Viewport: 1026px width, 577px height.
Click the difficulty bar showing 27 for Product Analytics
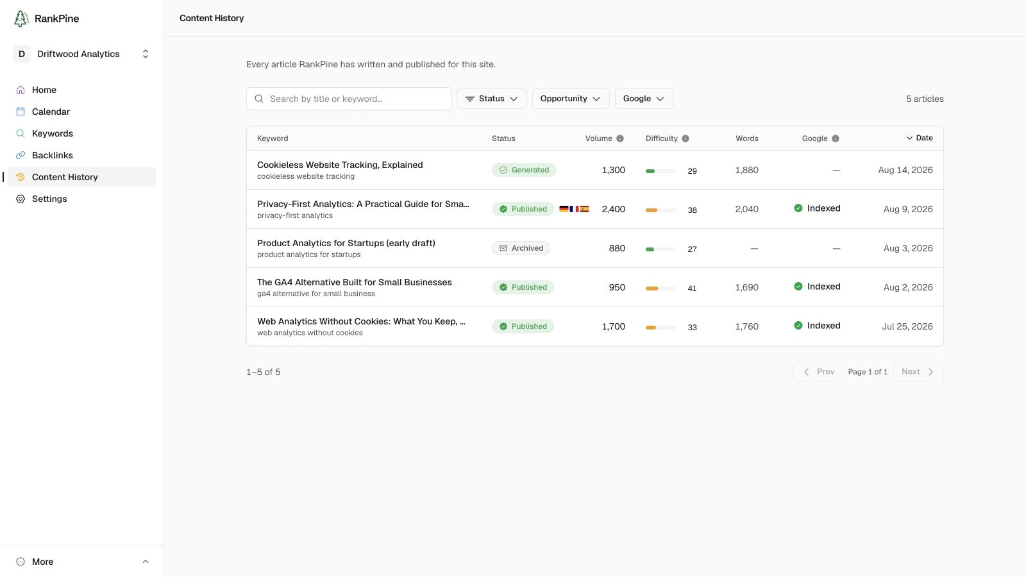pos(661,249)
